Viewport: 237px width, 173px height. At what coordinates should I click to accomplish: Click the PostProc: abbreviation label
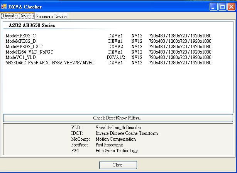pos(80,145)
